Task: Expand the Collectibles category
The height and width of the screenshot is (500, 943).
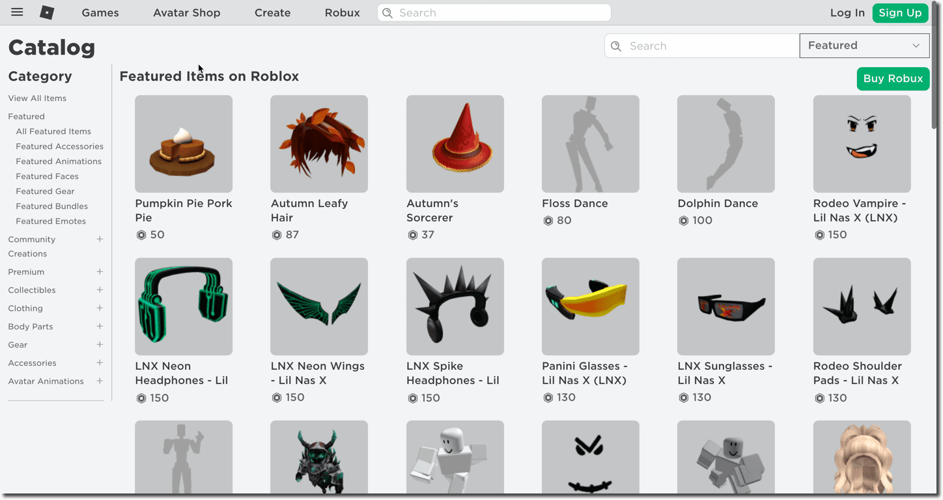Action: [x=100, y=290]
